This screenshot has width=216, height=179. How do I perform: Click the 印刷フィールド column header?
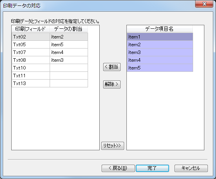(x=31, y=29)
